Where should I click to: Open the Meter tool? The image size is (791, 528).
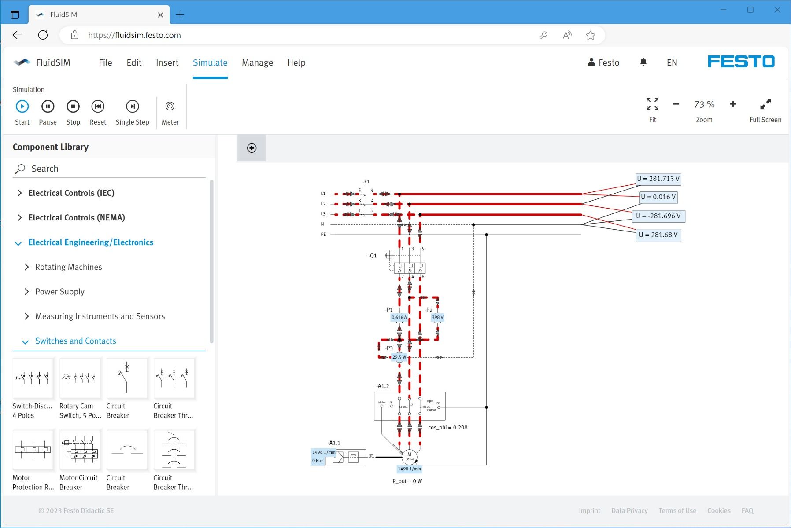170,113
